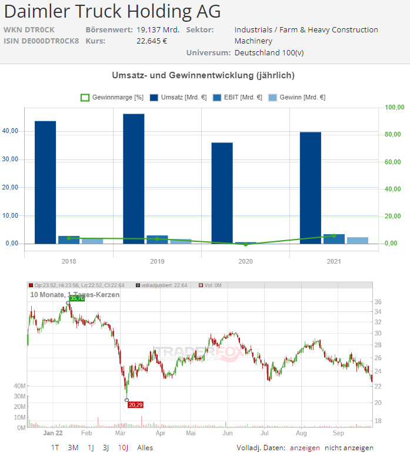Viewport: 410px width, 459px height.
Task: Click the Deutschland 100(v) universe text
Action: coord(269,53)
